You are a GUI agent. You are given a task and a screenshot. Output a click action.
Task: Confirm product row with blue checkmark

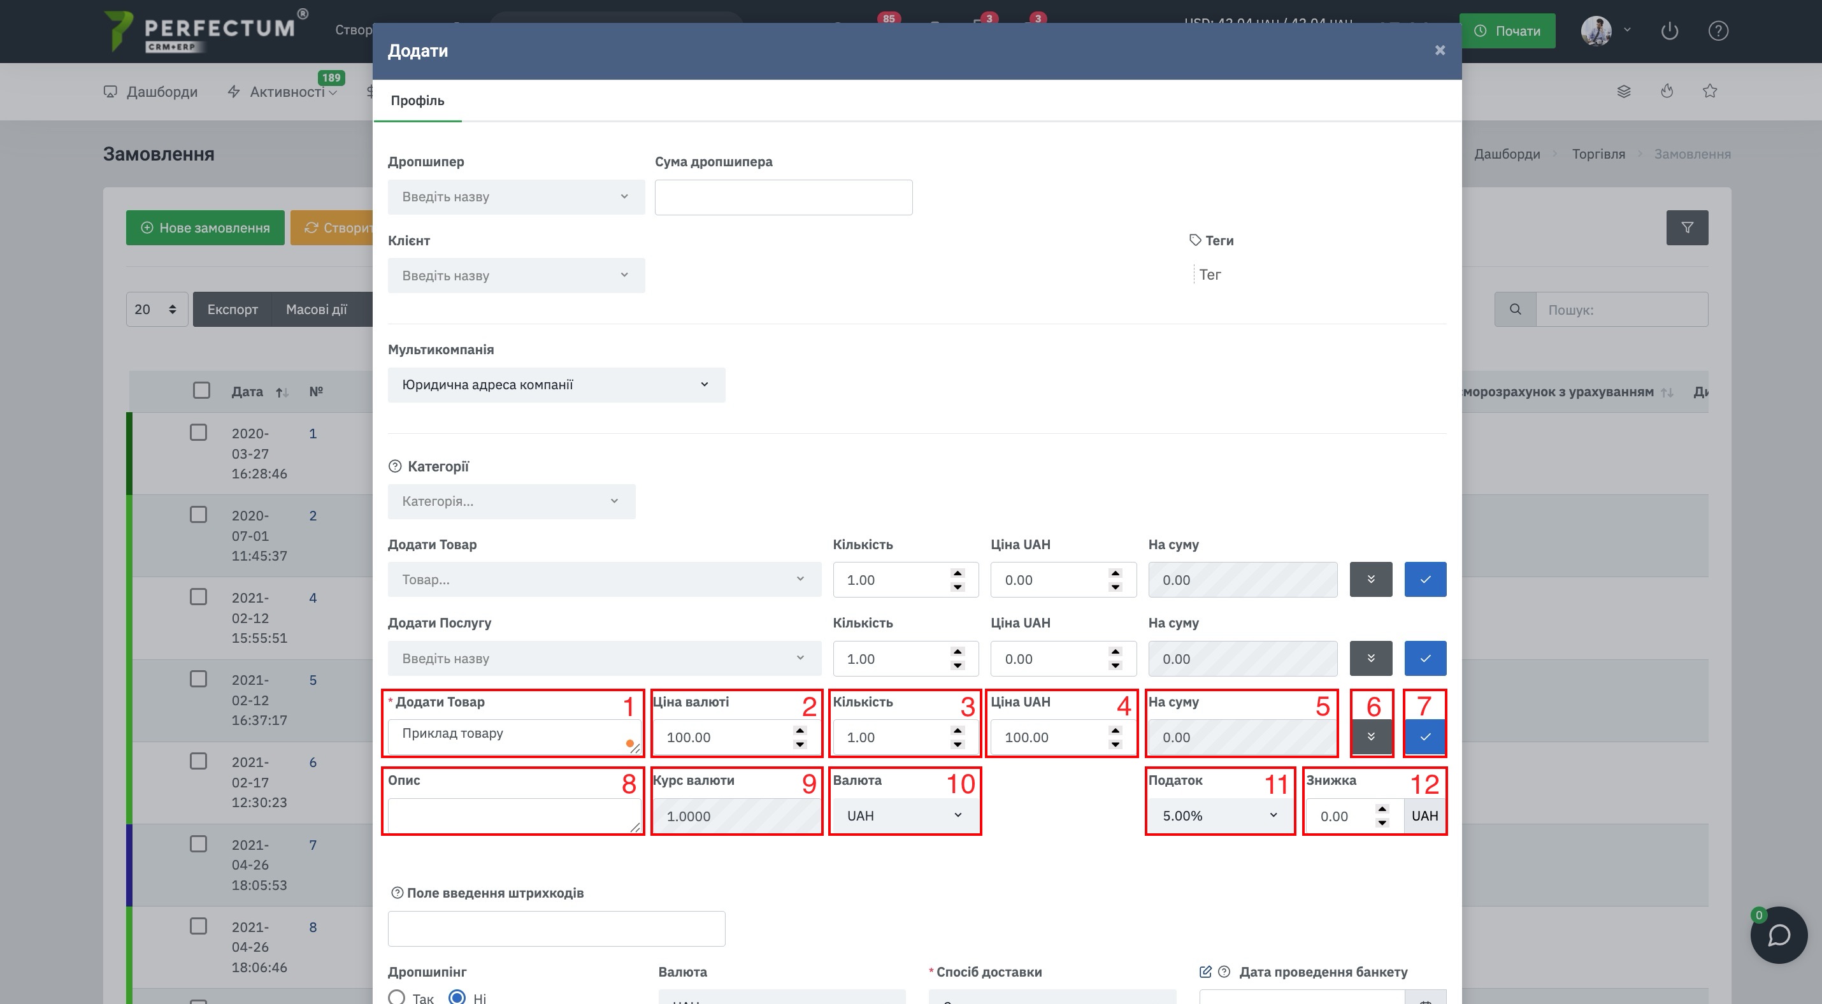[1425, 580]
